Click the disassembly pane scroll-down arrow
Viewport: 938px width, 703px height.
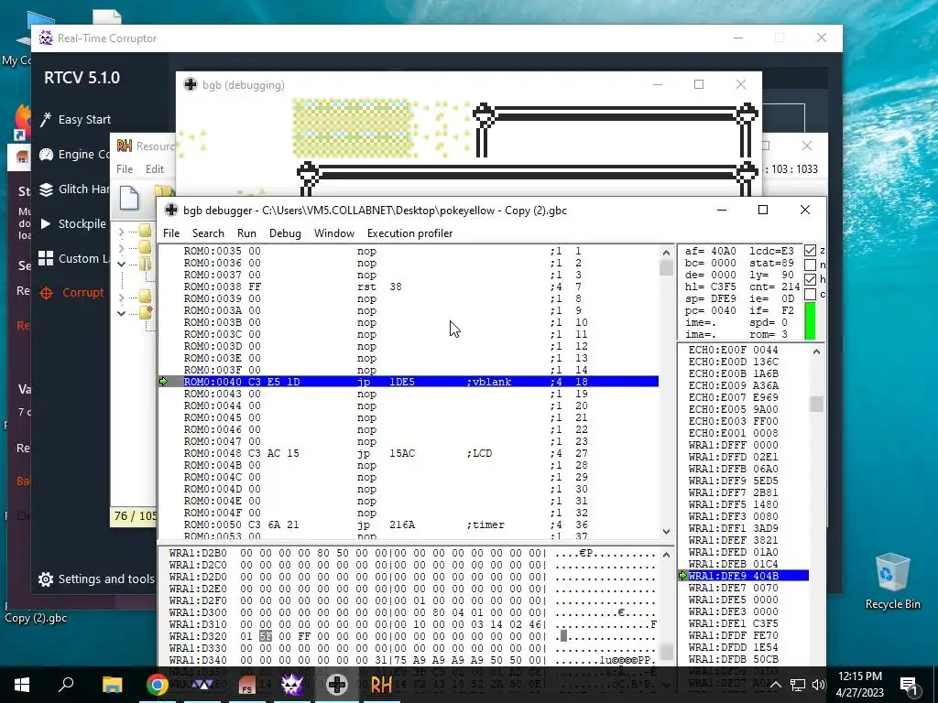[x=666, y=531]
